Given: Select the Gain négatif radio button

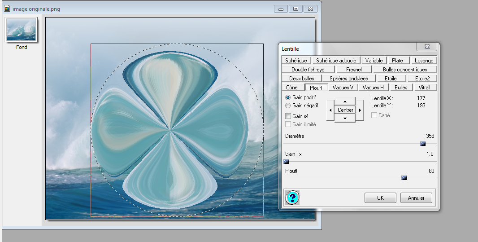Looking at the screenshot, I should [x=288, y=106].
